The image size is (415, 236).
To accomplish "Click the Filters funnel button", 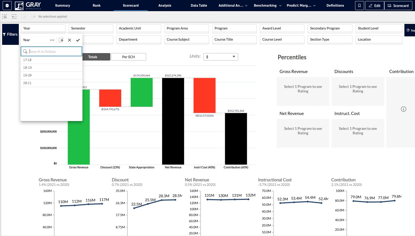I will 10,34.
